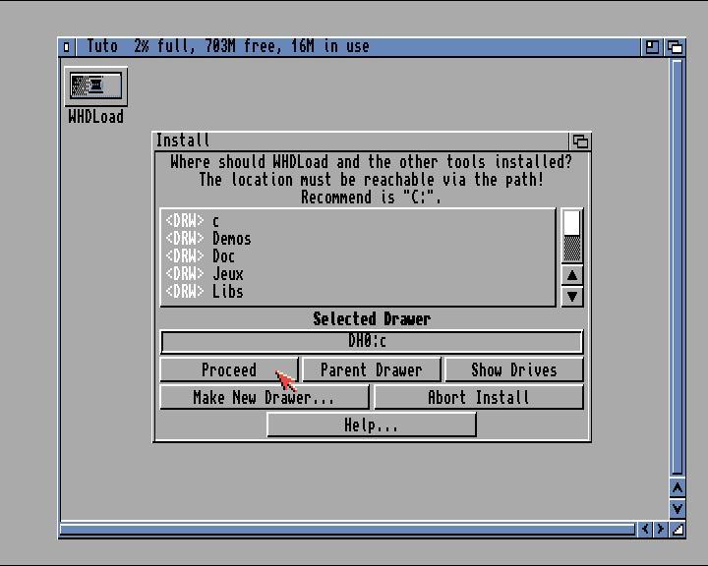Click the Selected Drawer path field
This screenshot has width=708, height=566.
[372, 341]
